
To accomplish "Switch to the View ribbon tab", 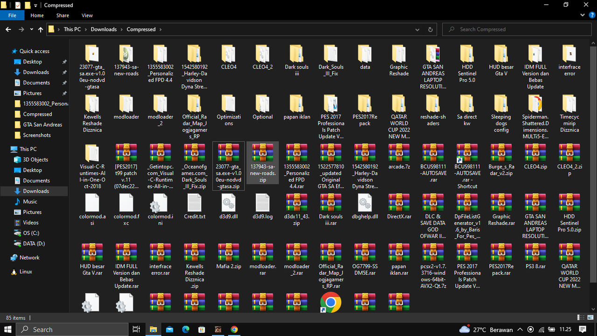I will coord(87,15).
